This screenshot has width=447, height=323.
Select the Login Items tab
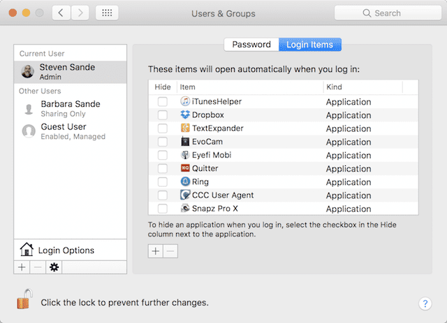pyautogui.click(x=310, y=45)
